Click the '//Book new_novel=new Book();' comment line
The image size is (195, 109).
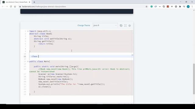tap(84, 69)
